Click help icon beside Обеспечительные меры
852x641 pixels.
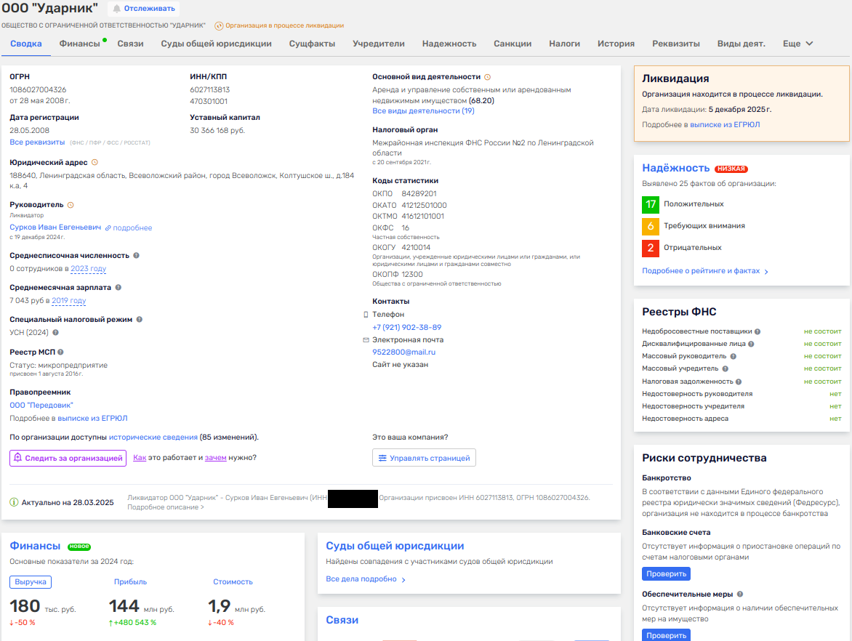pyautogui.click(x=740, y=594)
